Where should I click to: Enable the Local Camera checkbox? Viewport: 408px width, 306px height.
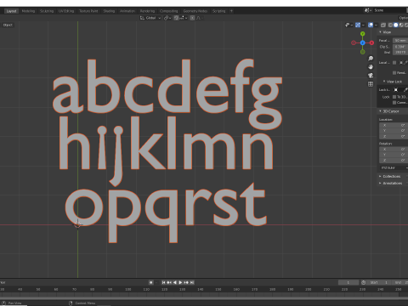(394, 63)
